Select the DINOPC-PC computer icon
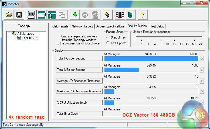The height and width of the screenshot is (129, 210). [x=19, y=38]
